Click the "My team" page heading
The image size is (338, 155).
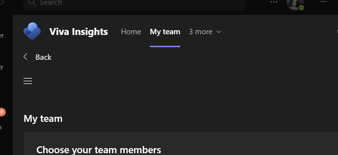(x=43, y=118)
